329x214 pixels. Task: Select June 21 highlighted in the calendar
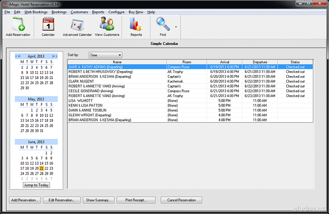pyautogui.click(x=42, y=168)
